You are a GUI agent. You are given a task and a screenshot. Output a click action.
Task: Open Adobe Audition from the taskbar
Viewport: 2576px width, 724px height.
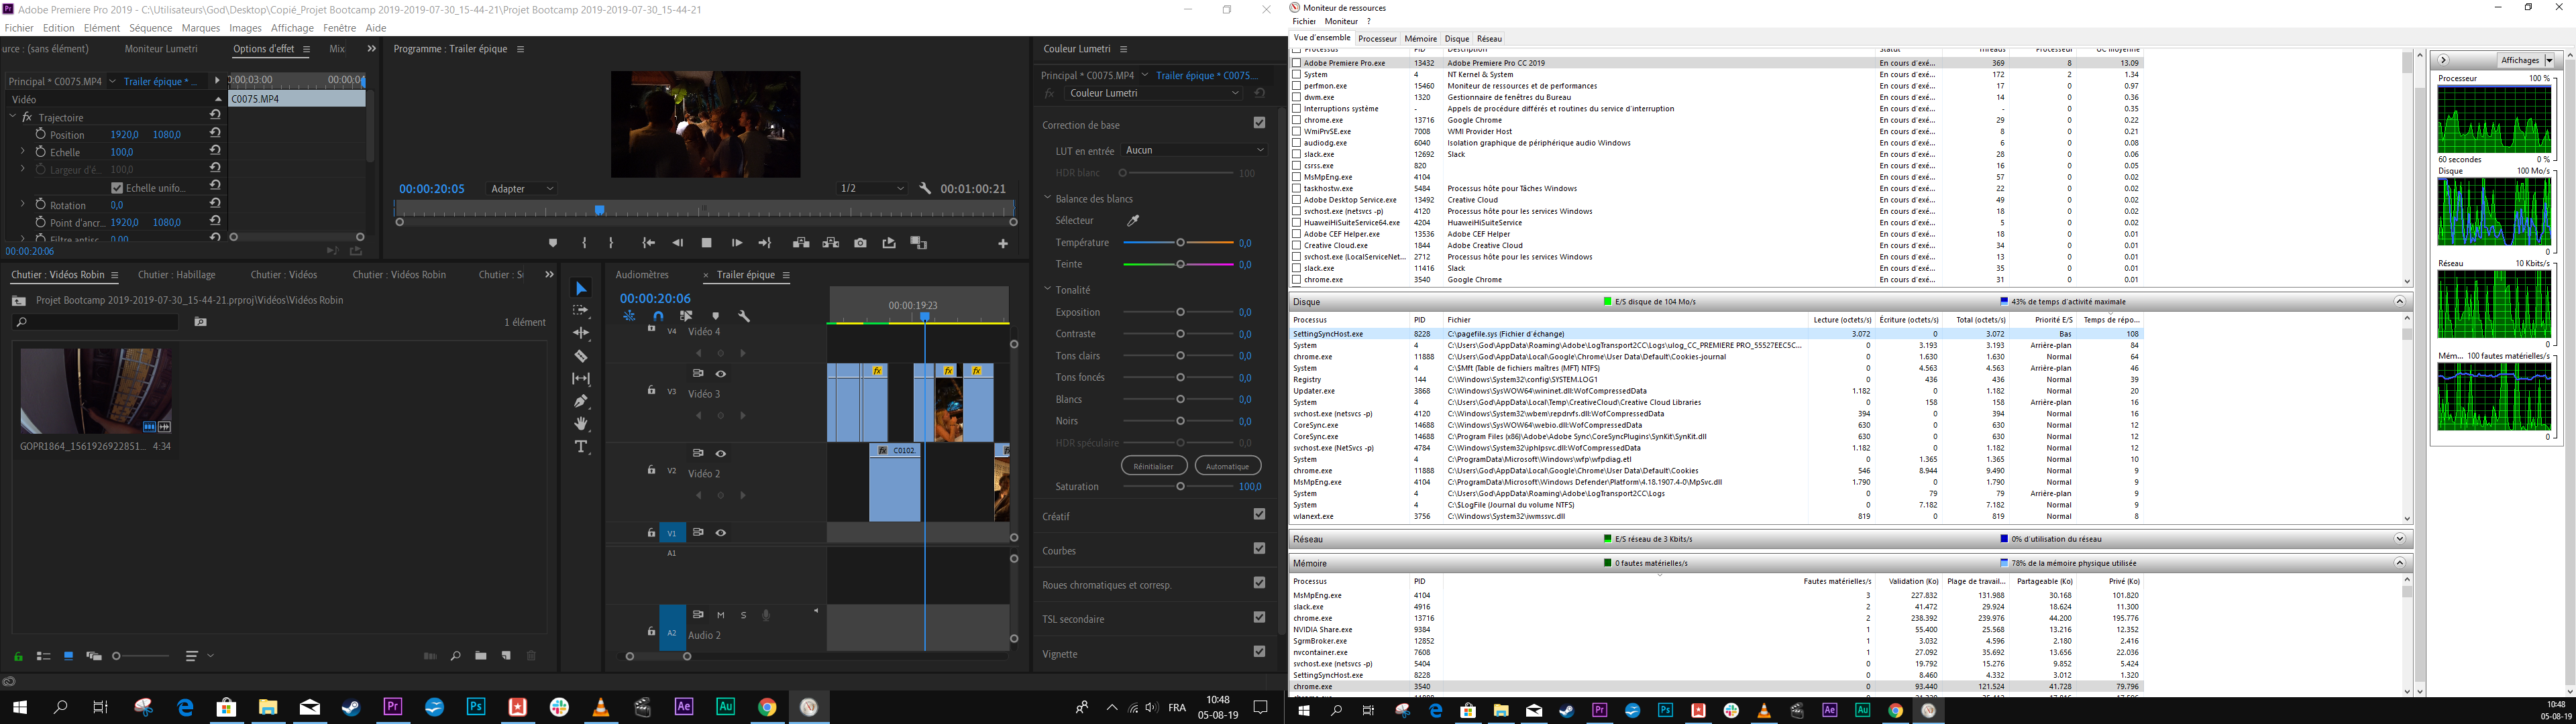click(x=726, y=707)
